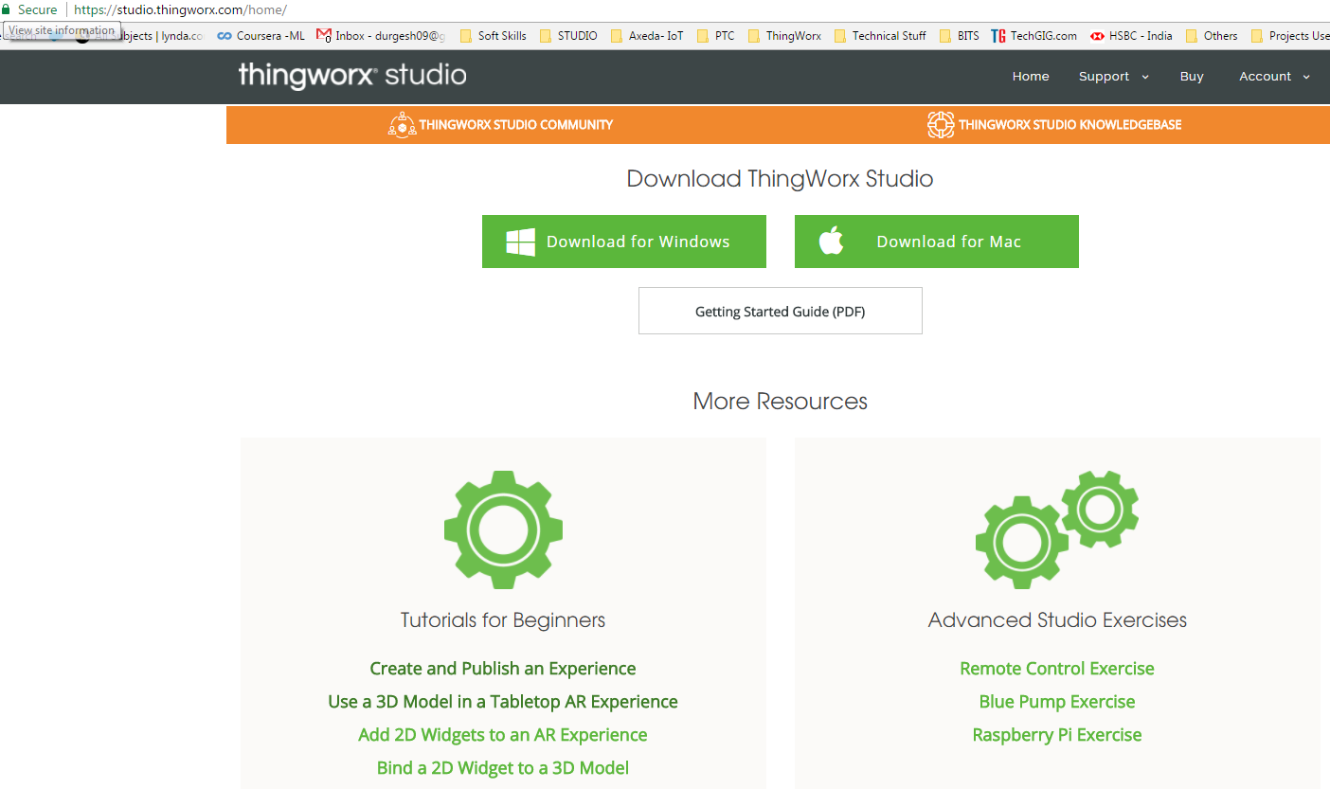Image resolution: width=1330 pixels, height=789 pixels.
Task: Click the single gear Tutorials for Beginners icon
Action: point(503,528)
